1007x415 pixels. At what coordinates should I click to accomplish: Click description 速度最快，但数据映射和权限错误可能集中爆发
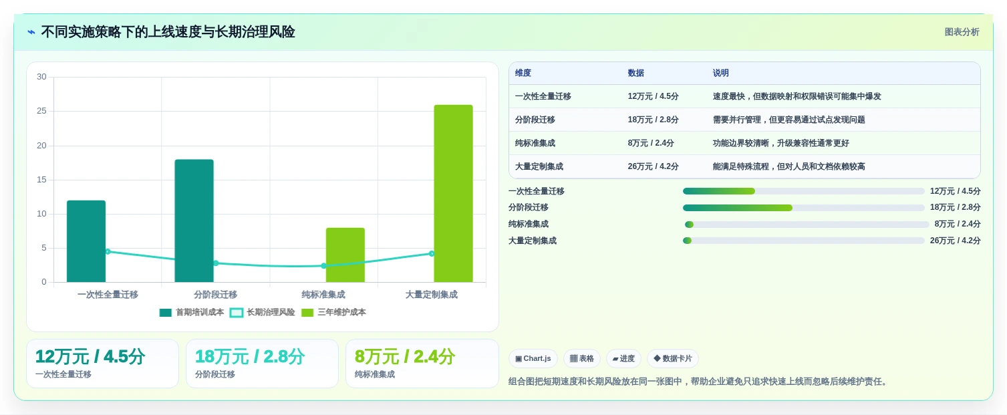pyautogui.click(x=797, y=96)
